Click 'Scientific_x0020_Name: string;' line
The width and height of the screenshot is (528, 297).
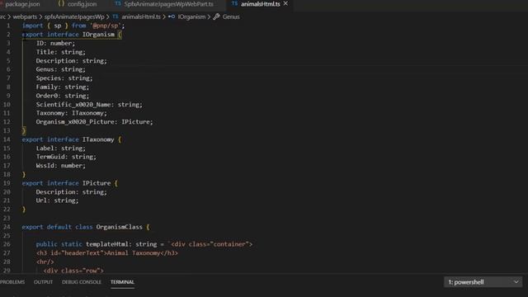click(89, 105)
